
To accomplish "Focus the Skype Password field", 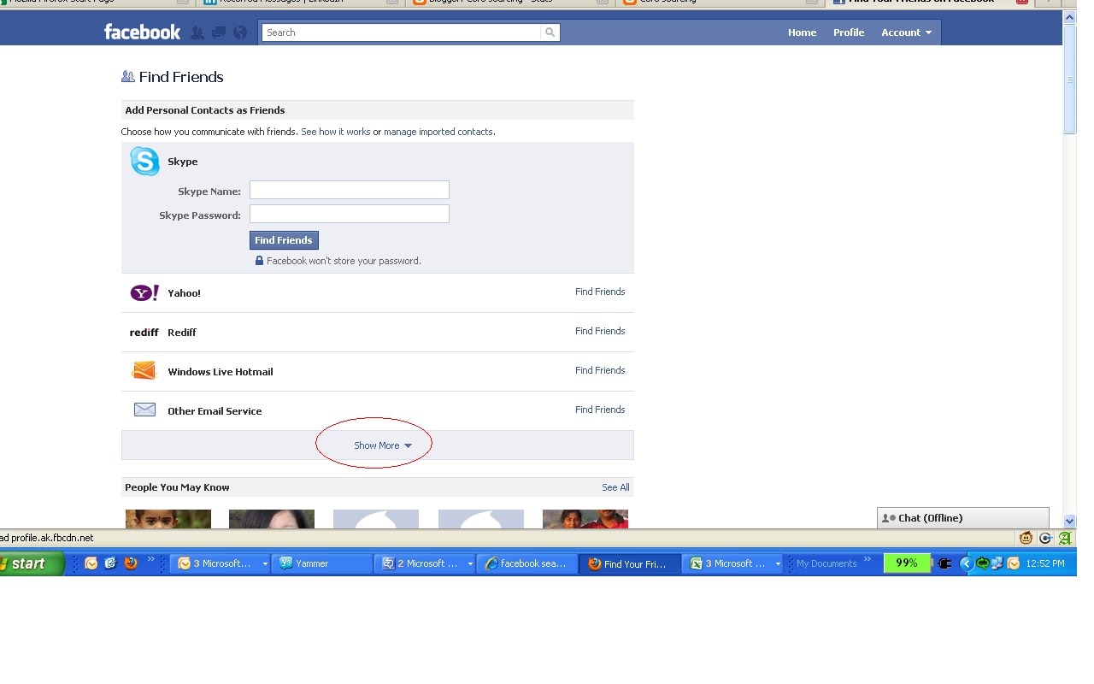I will (x=350, y=214).
